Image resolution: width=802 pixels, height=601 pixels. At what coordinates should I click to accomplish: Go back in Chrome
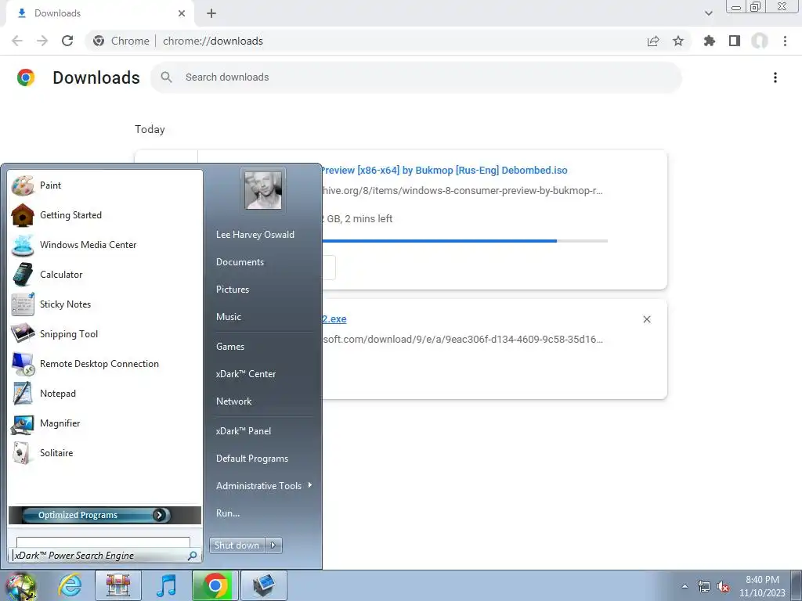17,41
